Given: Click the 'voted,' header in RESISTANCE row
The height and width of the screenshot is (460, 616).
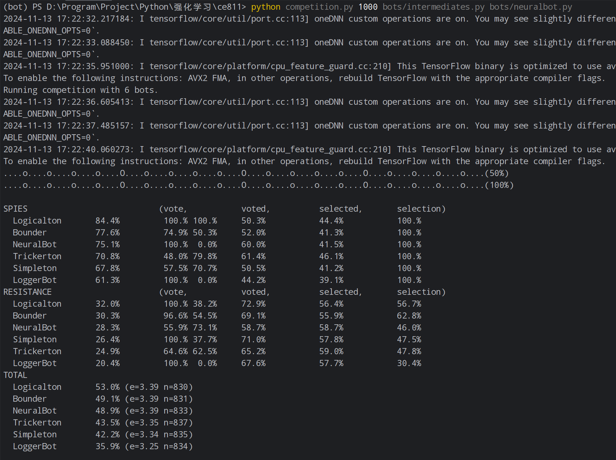Looking at the screenshot, I should [x=256, y=292].
